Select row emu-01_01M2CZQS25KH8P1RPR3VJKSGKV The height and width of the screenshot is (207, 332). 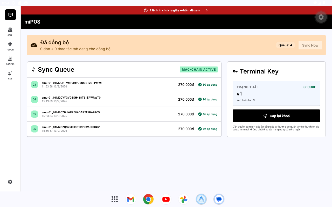coord(124,129)
